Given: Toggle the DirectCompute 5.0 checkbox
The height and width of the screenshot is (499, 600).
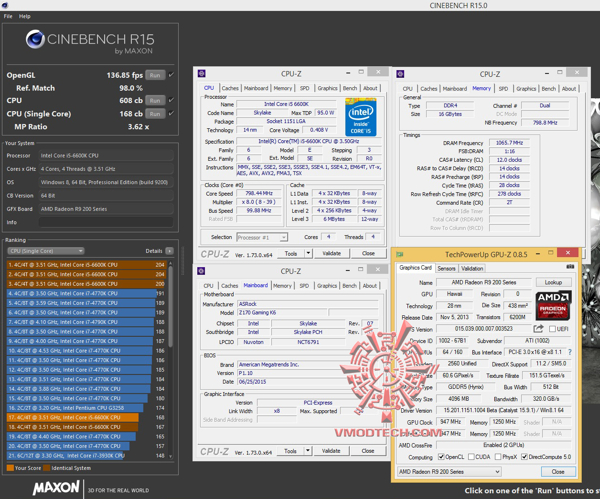Looking at the screenshot, I should coord(525,457).
